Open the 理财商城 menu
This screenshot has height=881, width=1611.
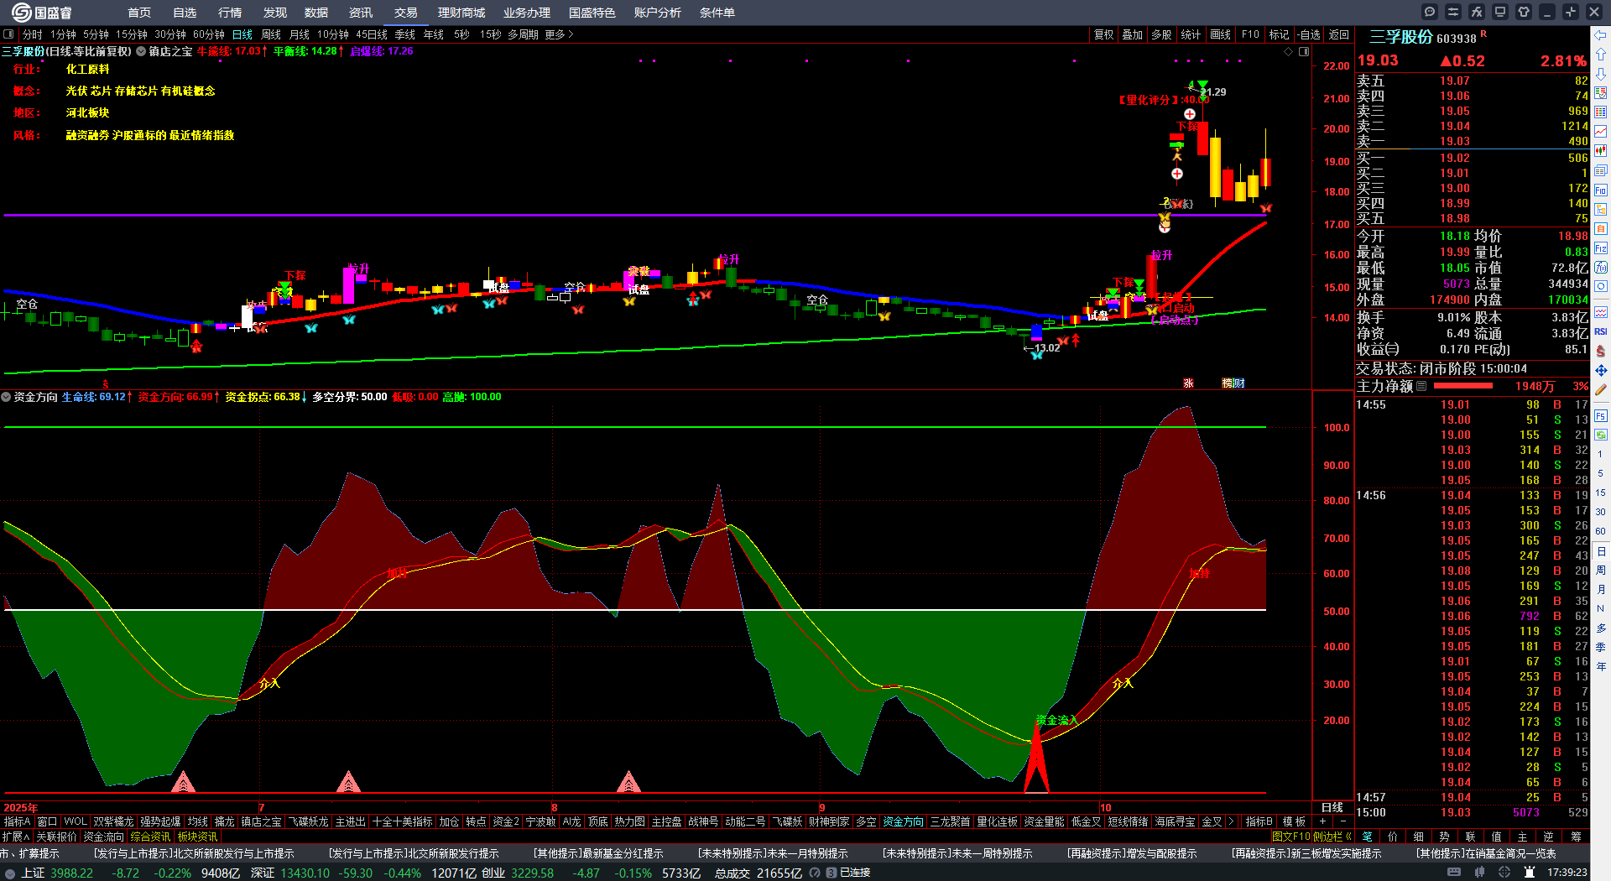pos(461,13)
